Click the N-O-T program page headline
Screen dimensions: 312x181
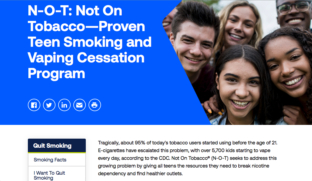90,42
